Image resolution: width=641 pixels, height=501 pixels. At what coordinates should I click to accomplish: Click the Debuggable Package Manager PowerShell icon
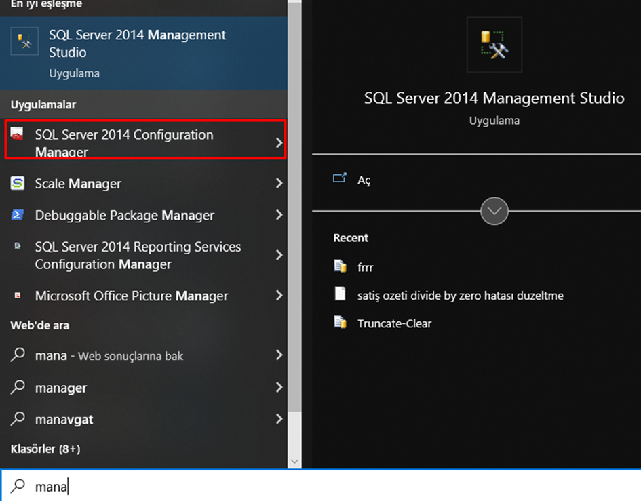(x=17, y=214)
